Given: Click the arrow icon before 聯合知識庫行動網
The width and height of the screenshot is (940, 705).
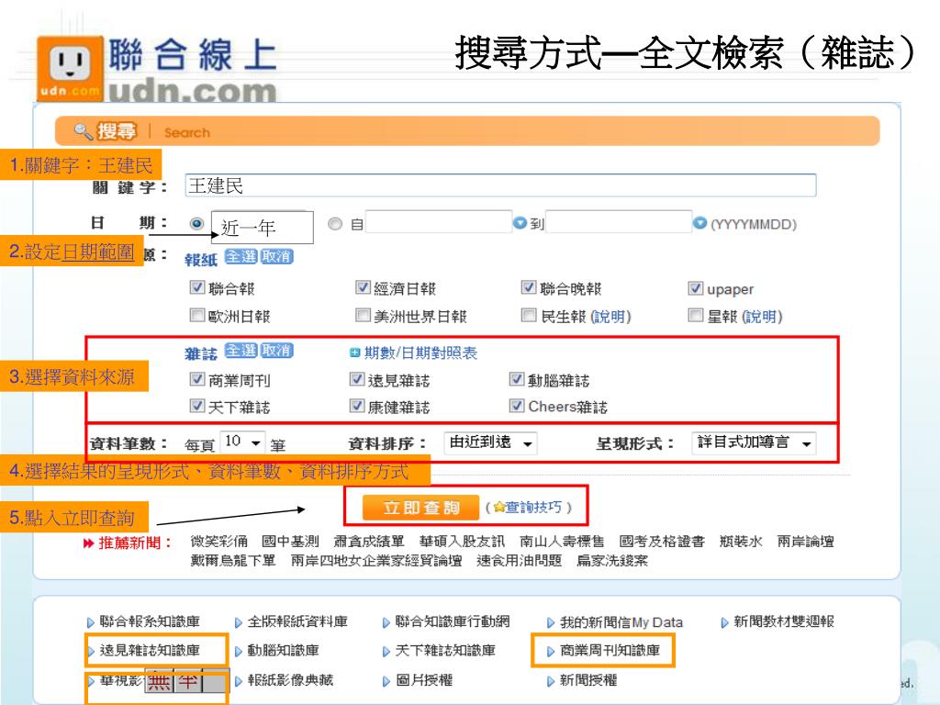Looking at the screenshot, I should pos(386,622).
